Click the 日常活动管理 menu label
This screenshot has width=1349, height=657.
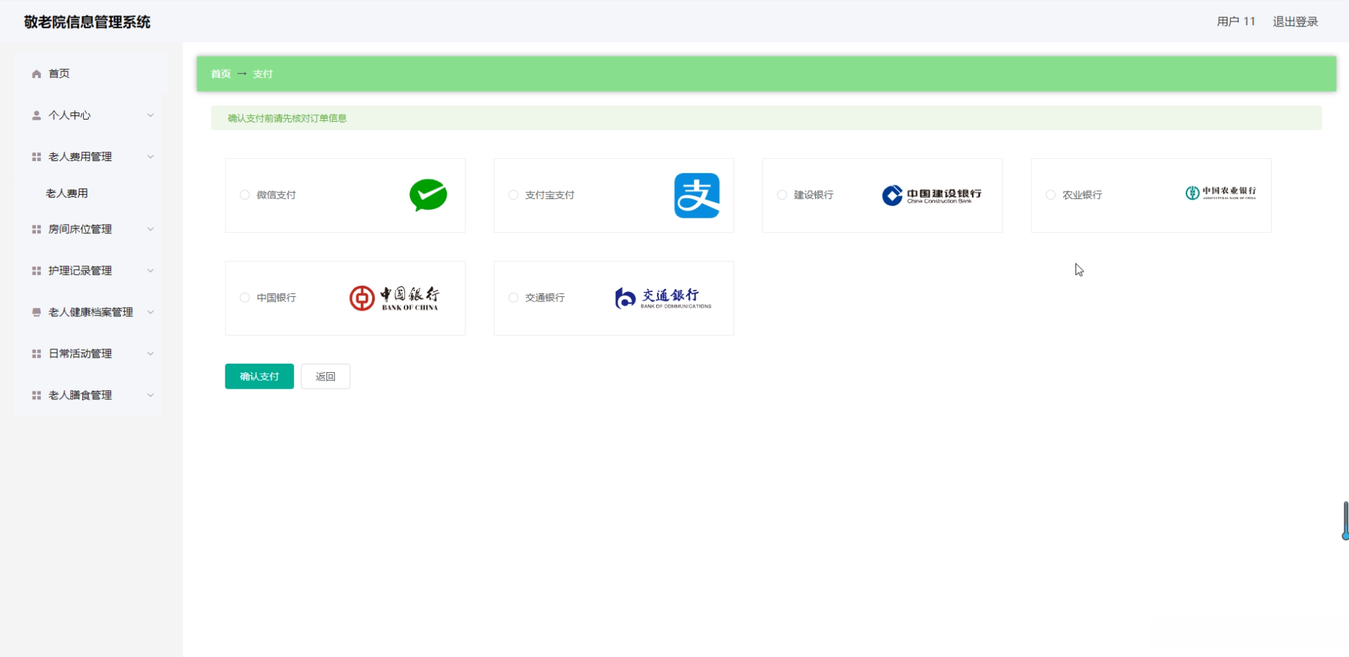[x=80, y=354]
